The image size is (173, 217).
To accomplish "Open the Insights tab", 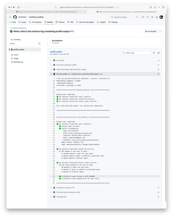I will (101, 22).
